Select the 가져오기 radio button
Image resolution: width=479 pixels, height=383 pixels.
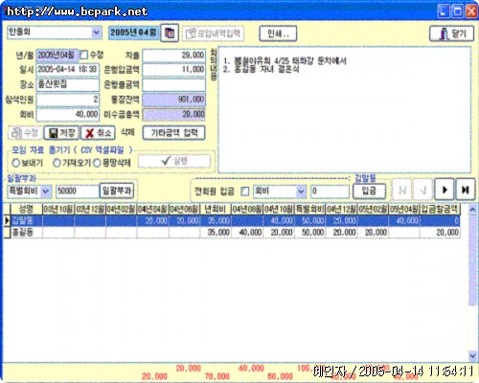click(57, 163)
